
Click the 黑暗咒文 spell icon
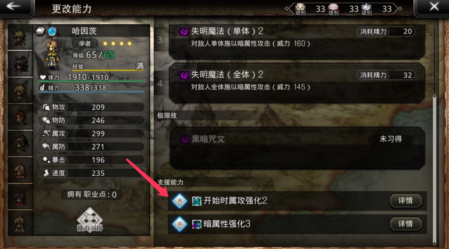click(185, 139)
